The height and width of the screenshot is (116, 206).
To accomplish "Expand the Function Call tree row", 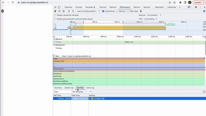I will click(90, 99).
